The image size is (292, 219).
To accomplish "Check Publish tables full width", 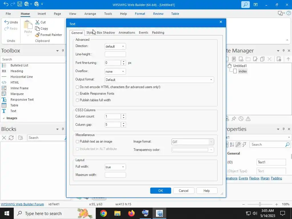I will (77, 100).
